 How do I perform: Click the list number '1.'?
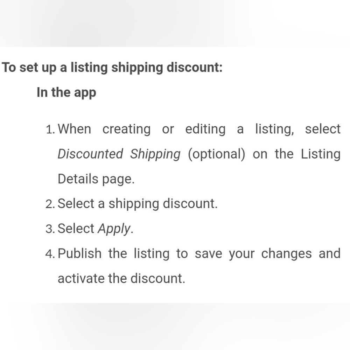(x=51, y=129)
